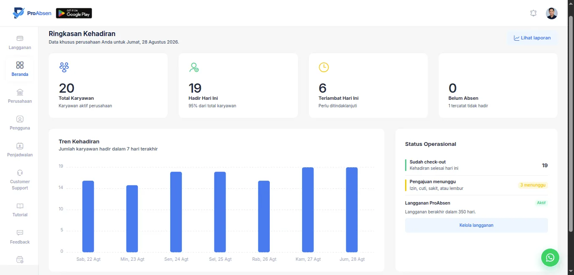Open Pengguna from the sidebar
The image size is (574, 275).
(20, 123)
